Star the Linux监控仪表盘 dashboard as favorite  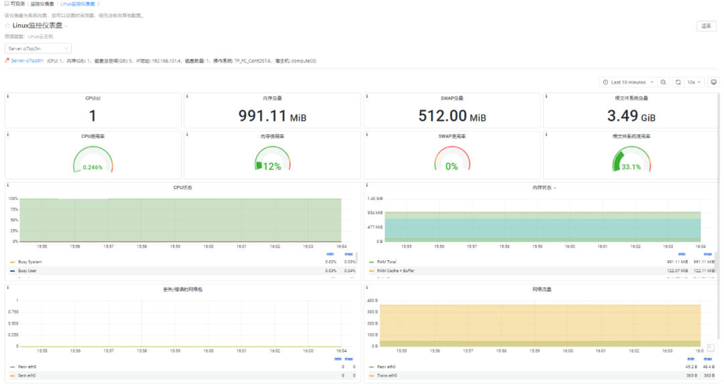pyautogui.click(x=7, y=26)
